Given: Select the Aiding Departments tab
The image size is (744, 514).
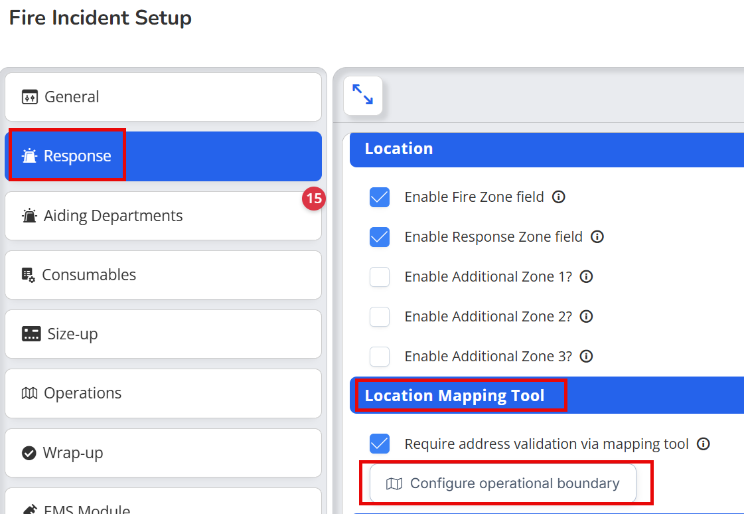Looking at the screenshot, I should click(163, 216).
